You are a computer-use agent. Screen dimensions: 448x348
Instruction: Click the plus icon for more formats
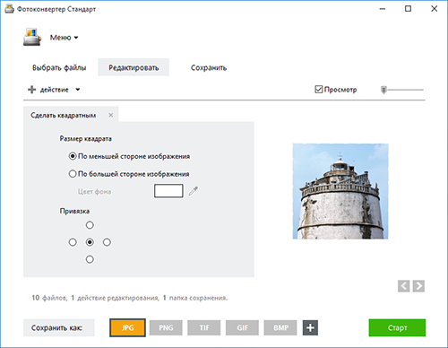point(310,327)
